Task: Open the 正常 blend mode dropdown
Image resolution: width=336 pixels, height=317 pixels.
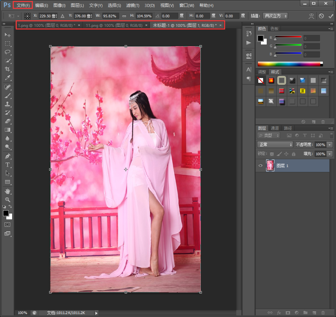Action: point(275,145)
